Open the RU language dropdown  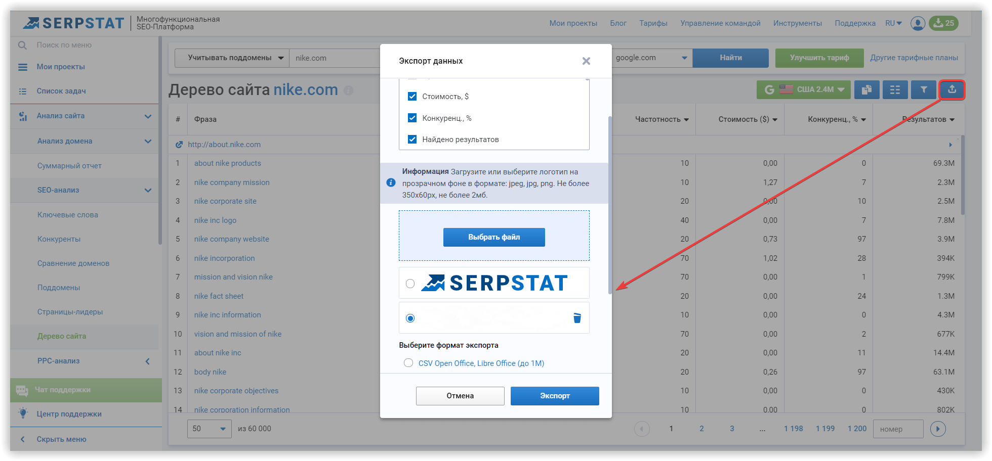[x=893, y=23]
